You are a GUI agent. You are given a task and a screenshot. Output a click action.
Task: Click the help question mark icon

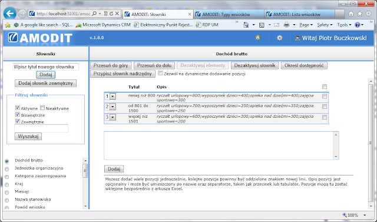358,25
